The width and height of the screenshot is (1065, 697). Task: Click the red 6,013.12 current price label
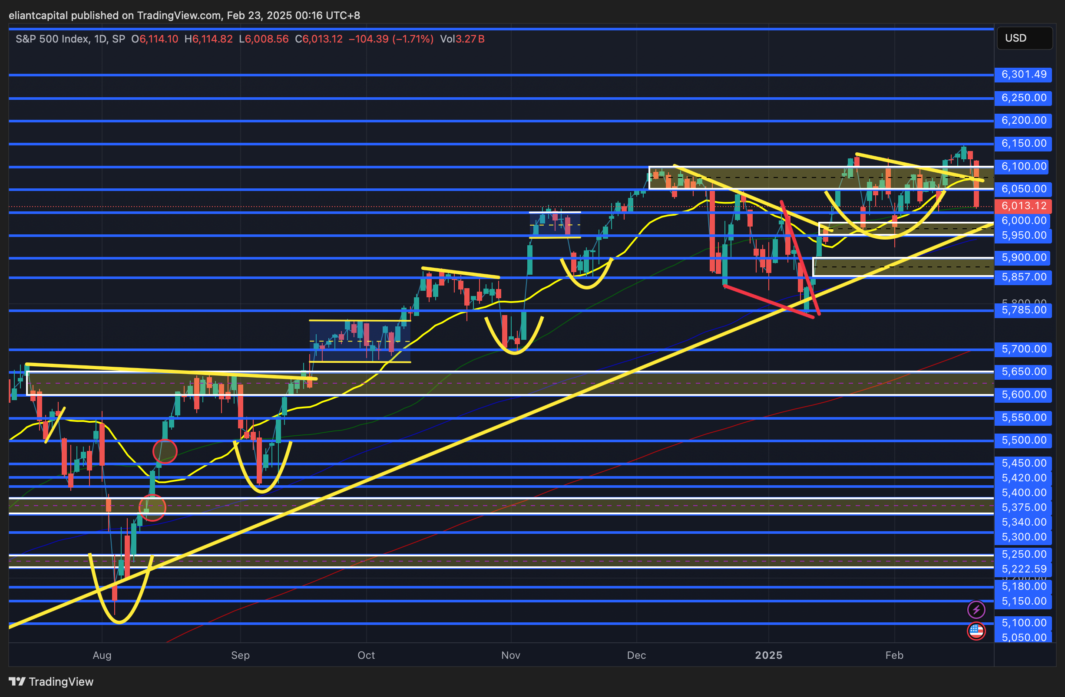click(x=1023, y=206)
